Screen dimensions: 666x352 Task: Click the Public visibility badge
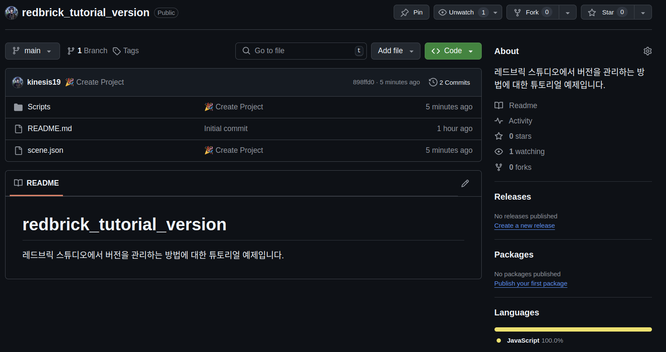click(166, 13)
